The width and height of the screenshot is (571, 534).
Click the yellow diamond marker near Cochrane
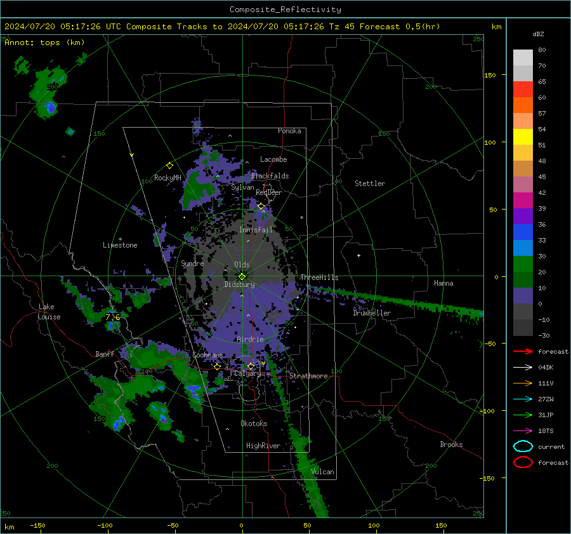217,366
